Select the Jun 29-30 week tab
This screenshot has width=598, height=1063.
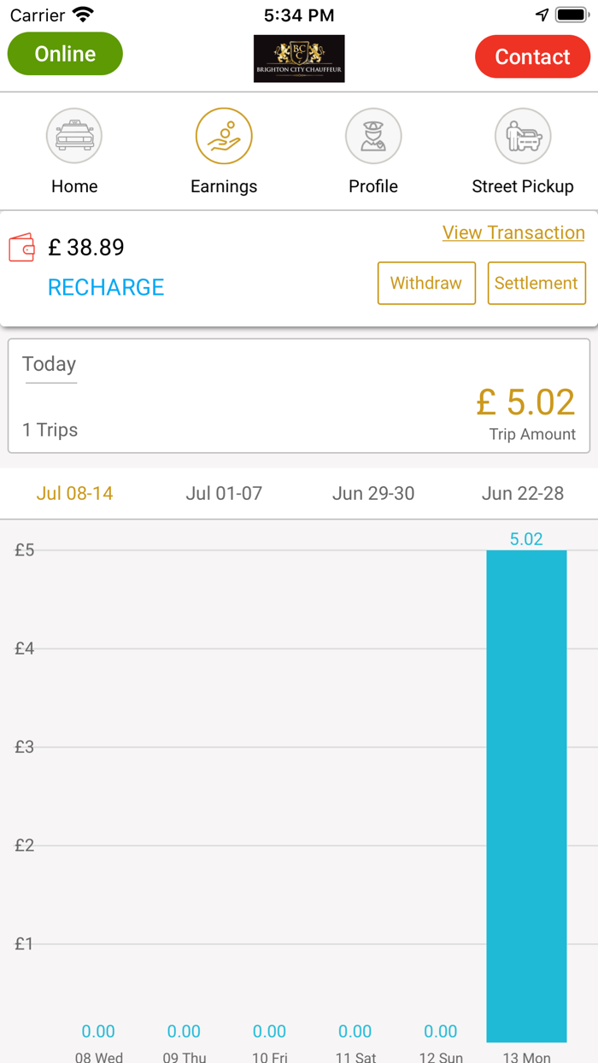pyautogui.click(x=373, y=493)
